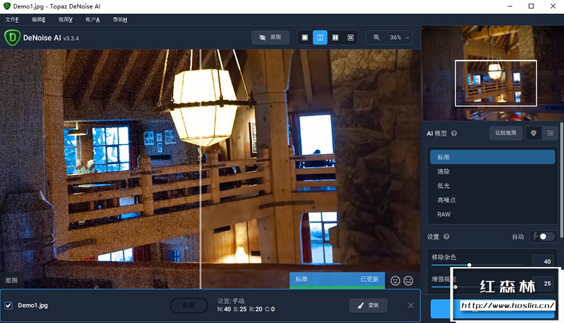Image resolution: width=564 pixels, height=323 pixels.
Task: Click the AI 模型 section heading
Action: (x=436, y=134)
